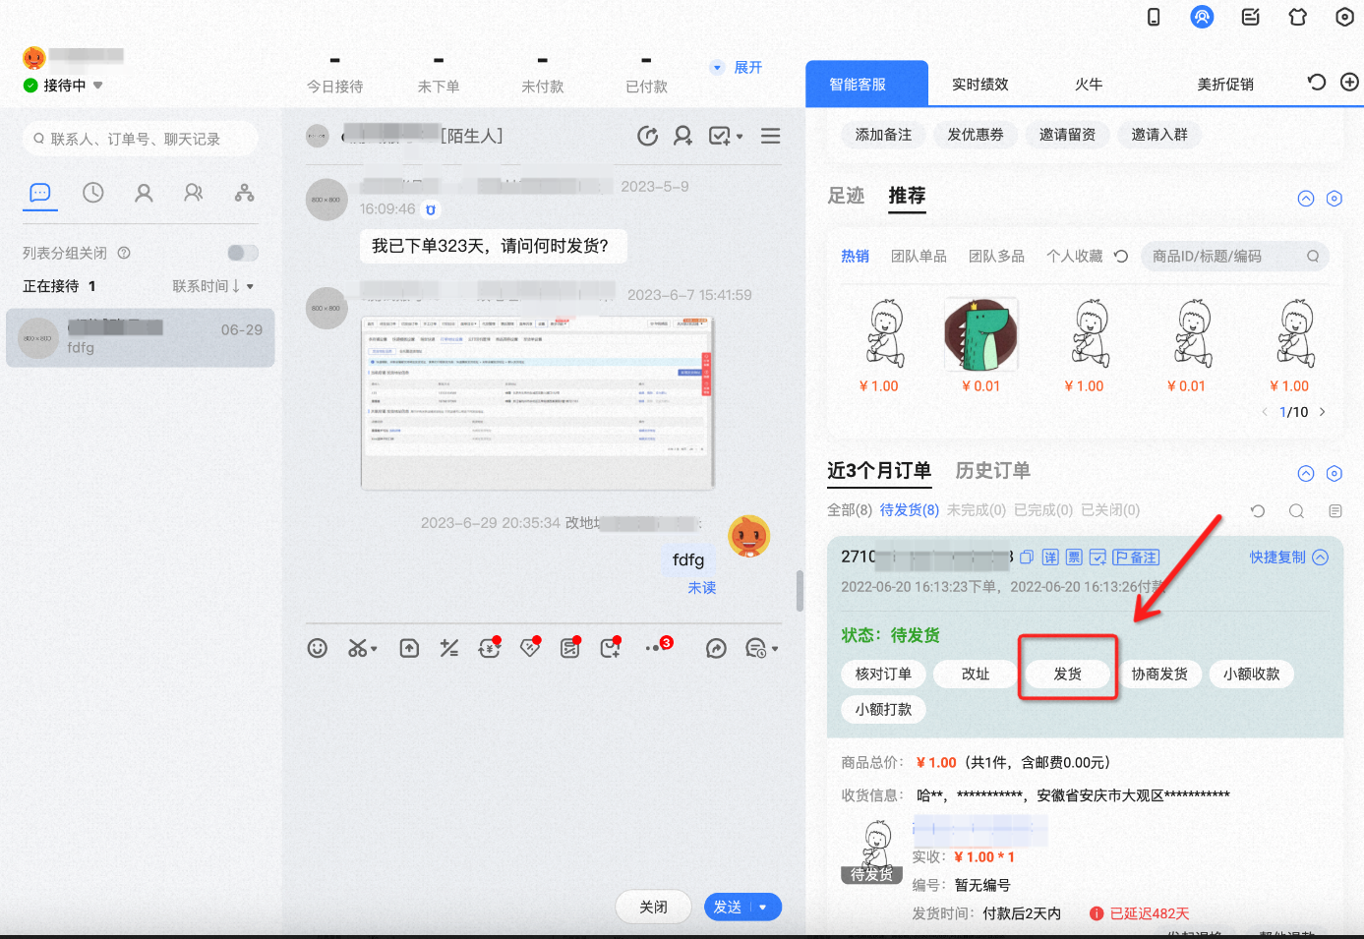Image resolution: width=1364 pixels, height=939 pixels.
Task: Click the shirt skin icon in top bar
Action: pyautogui.click(x=1298, y=17)
